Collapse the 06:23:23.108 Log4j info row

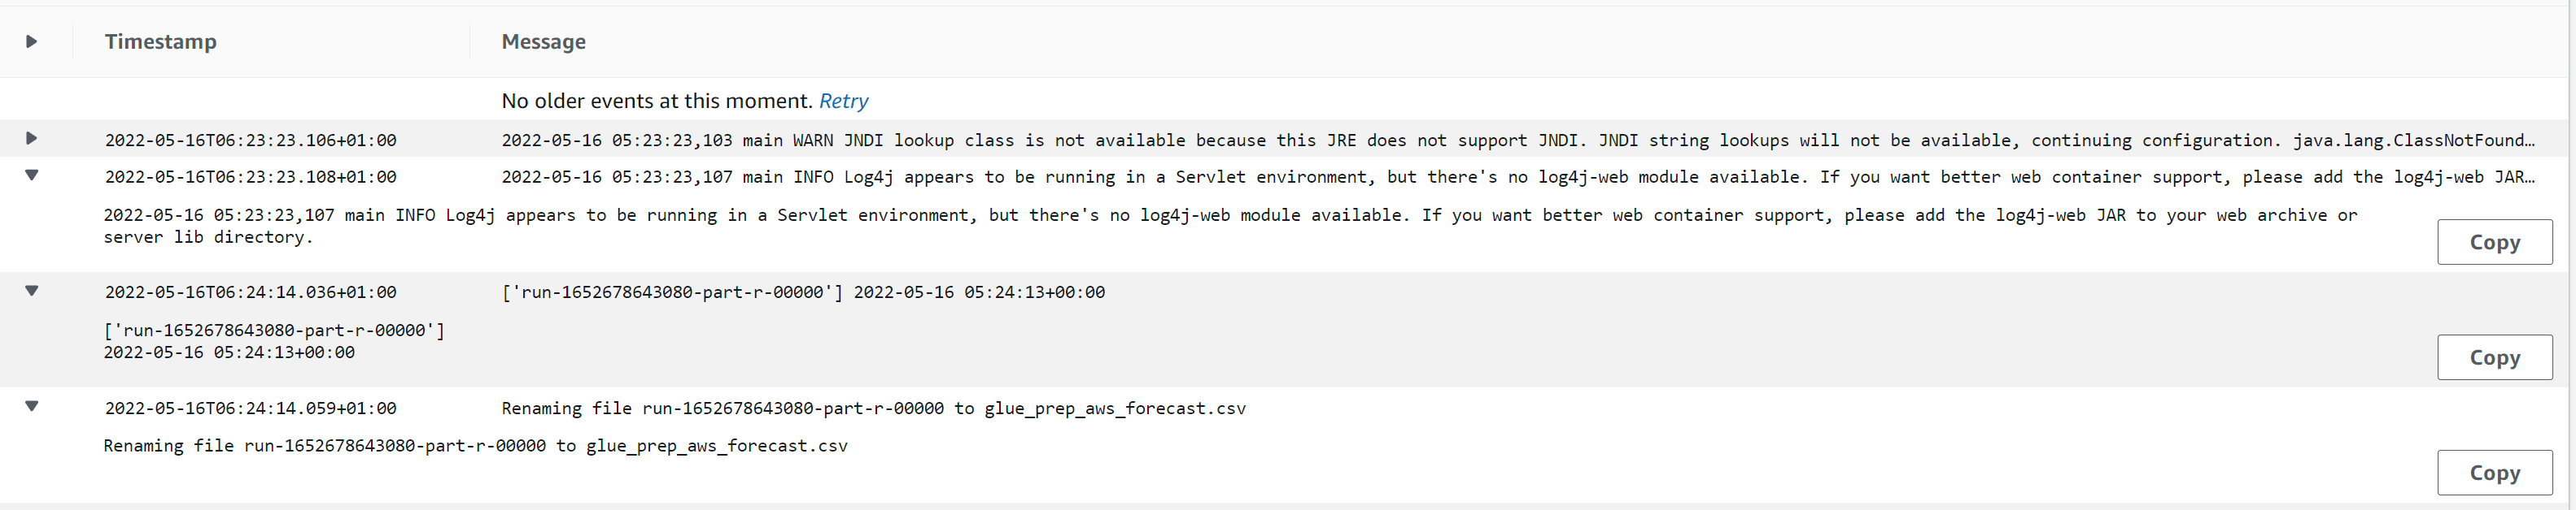[x=32, y=175]
